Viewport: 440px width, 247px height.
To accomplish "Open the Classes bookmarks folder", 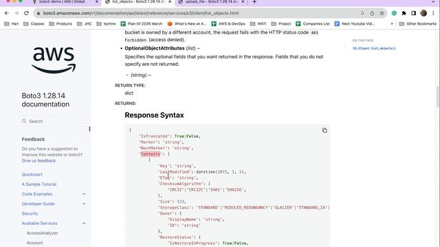I will pos(34,24).
